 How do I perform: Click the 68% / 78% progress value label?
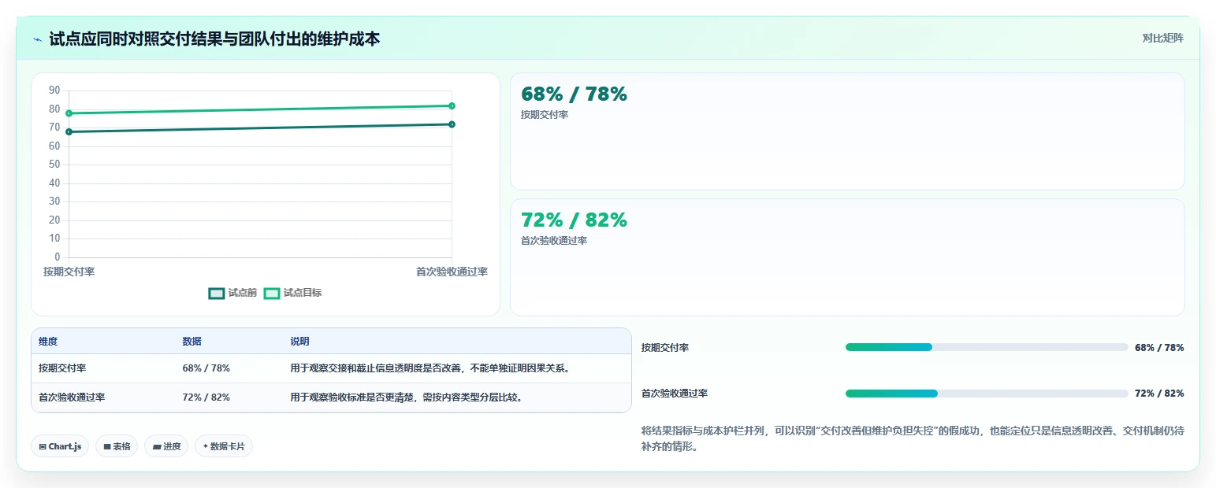click(x=1159, y=347)
